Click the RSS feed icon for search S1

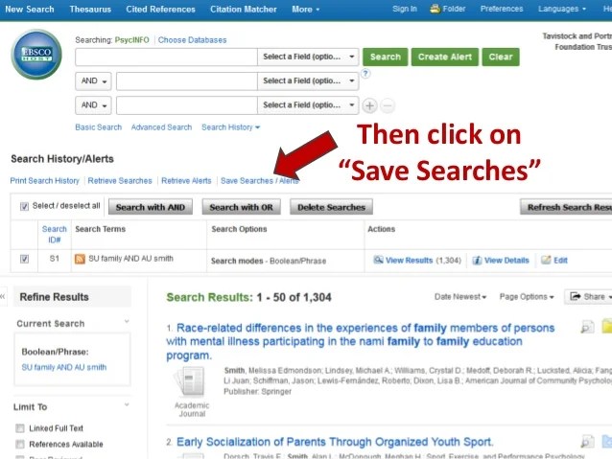click(x=80, y=259)
